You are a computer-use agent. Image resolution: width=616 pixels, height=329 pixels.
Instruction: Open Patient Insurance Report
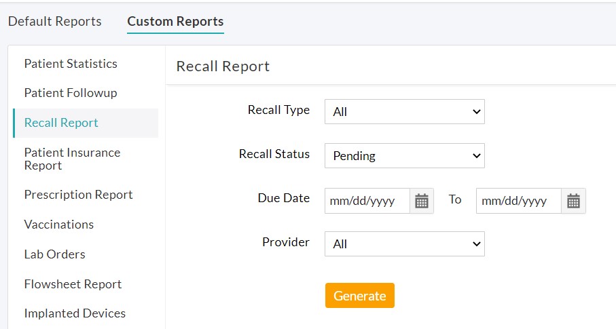(72, 159)
